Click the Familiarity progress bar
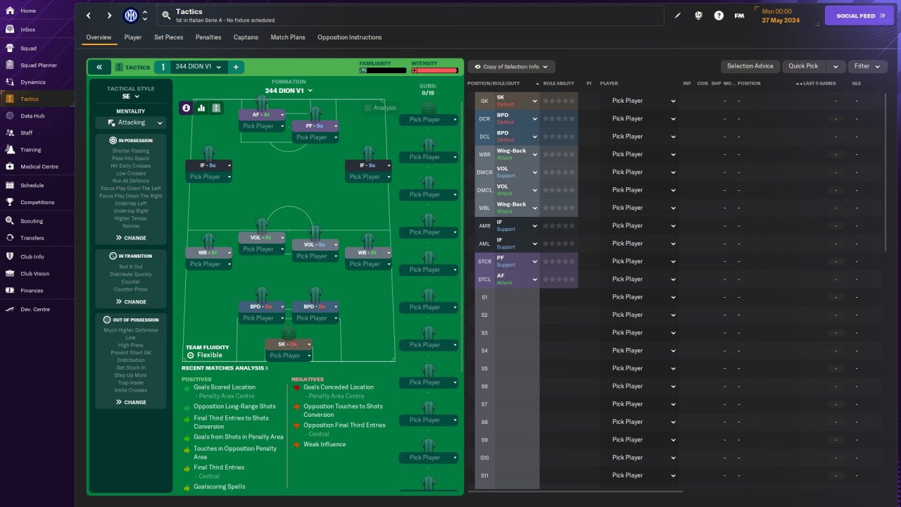901x507 pixels. click(383, 70)
